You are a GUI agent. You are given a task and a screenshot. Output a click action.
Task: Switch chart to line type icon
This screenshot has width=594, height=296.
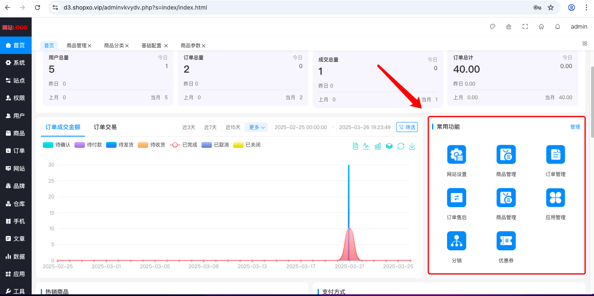click(x=366, y=146)
